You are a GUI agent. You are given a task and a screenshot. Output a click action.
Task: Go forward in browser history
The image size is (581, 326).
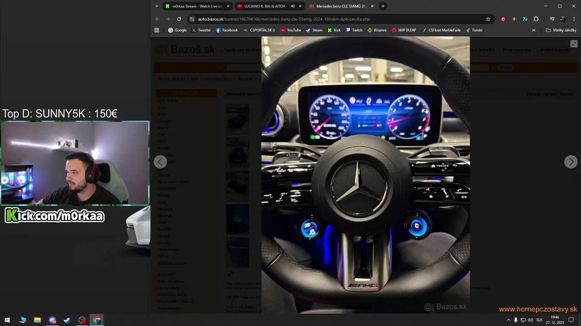[168, 19]
